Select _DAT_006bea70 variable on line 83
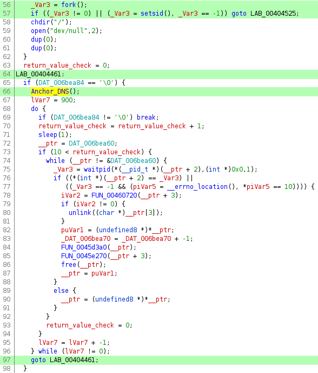 pyautogui.click(x=86, y=238)
